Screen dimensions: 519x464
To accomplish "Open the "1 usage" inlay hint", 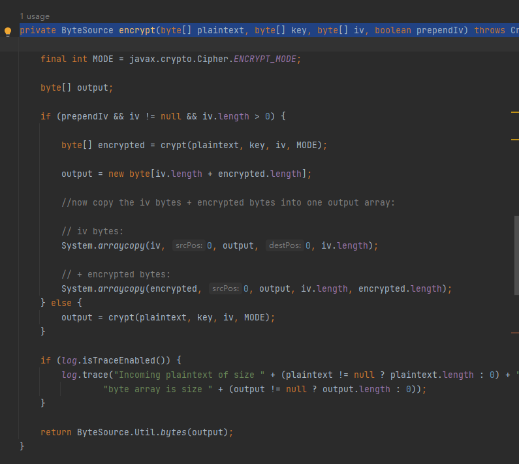I will 34,16.
